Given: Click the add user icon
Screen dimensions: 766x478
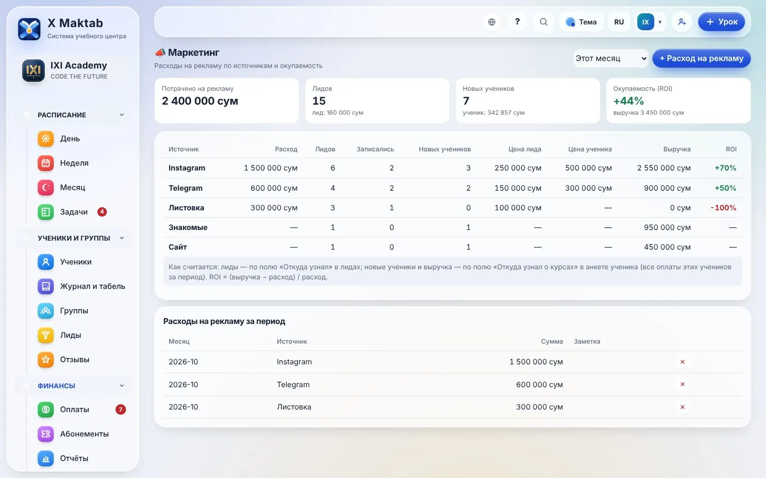Looking at the screenshot, I should coord(681,22).
